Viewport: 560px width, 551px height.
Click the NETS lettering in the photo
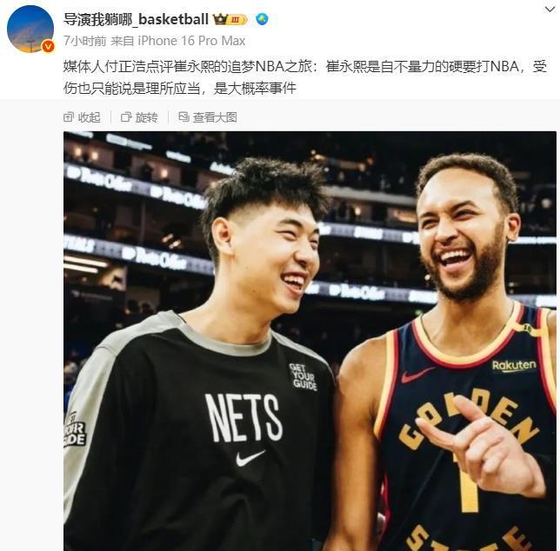tap(244, 417)
